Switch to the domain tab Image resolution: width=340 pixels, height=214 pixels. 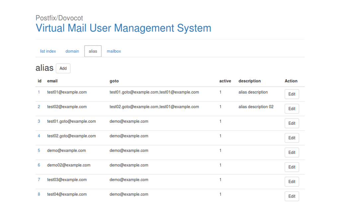pyautogui.click(x=72, y=51)
